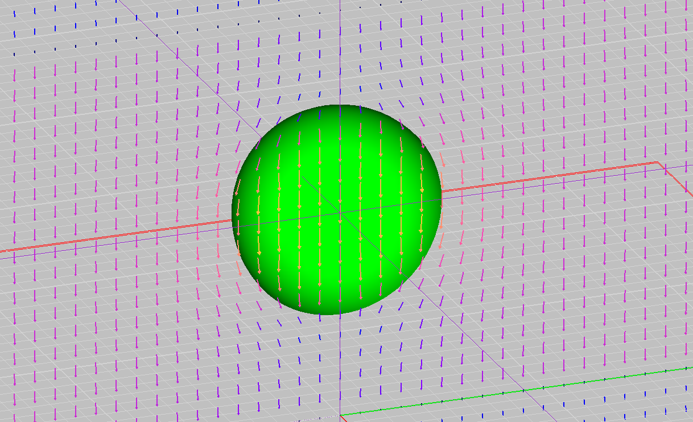Select the green sphere in the viewport

(x=337, y=210)
